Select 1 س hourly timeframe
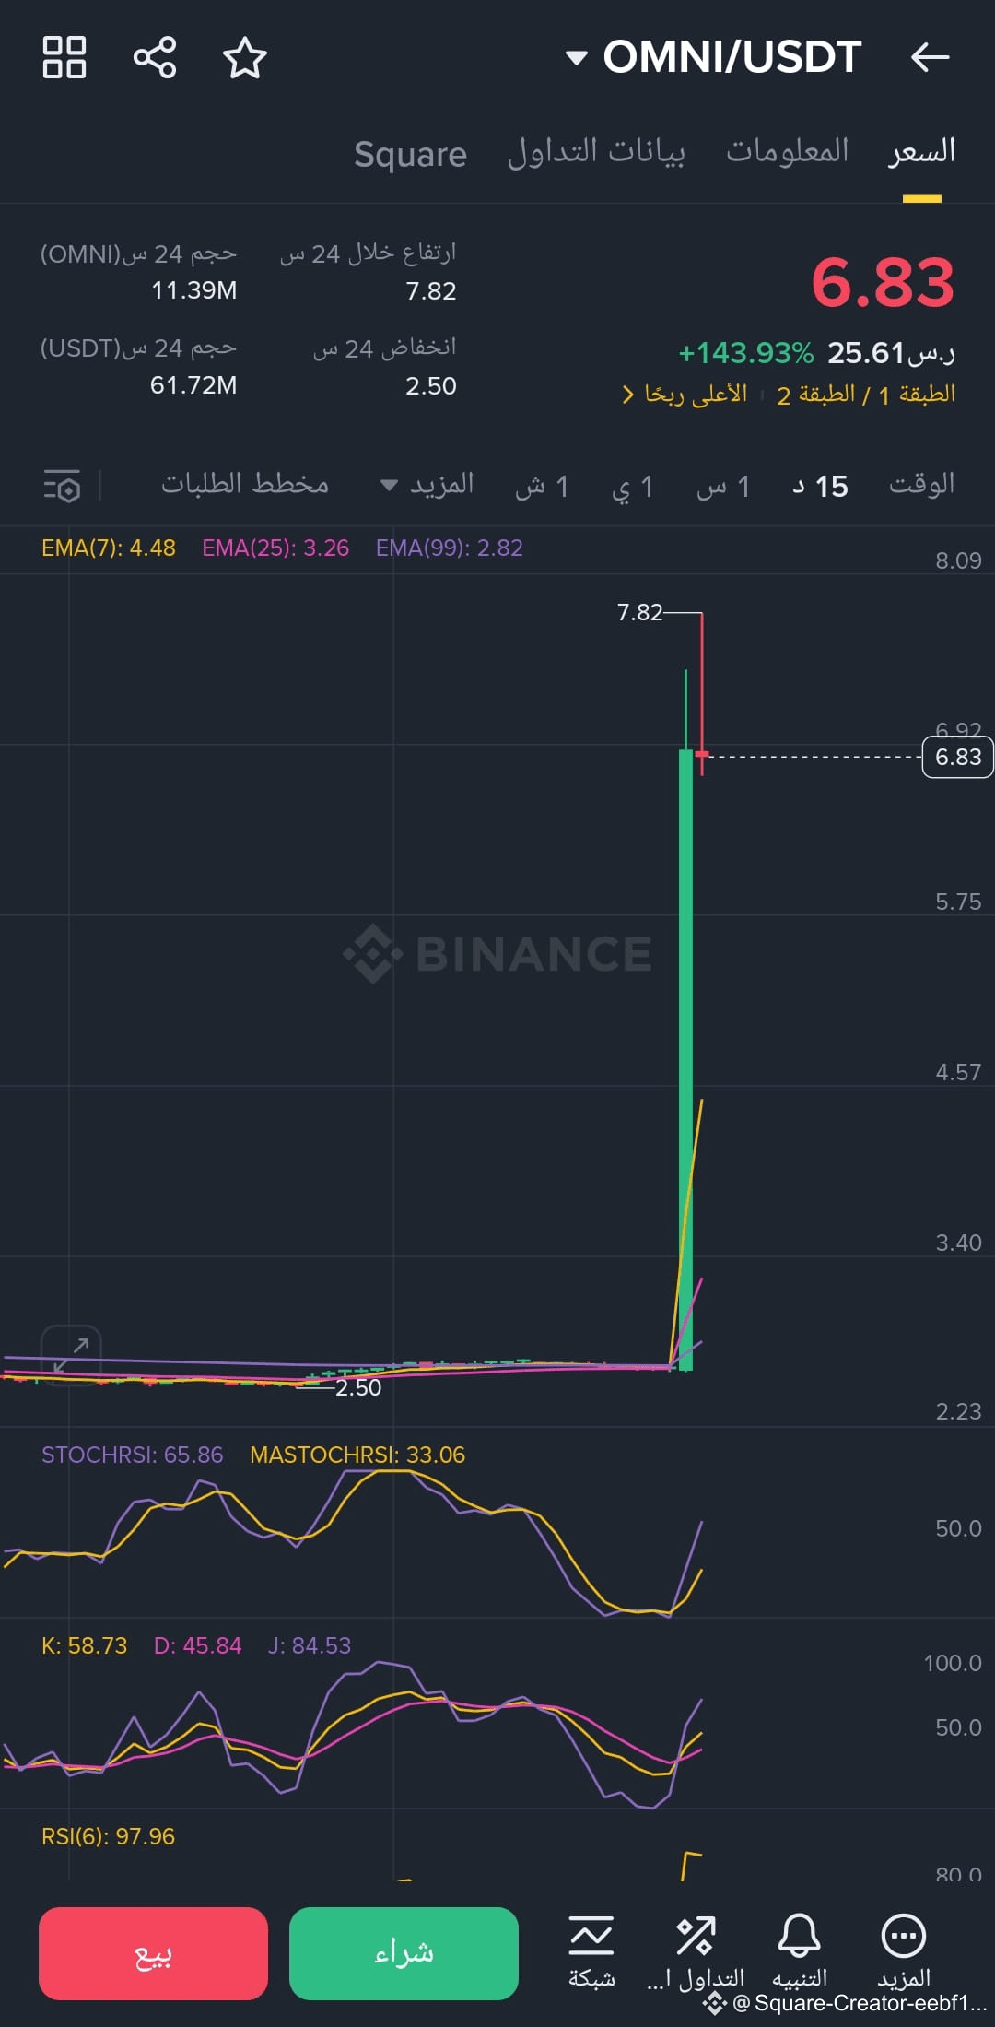Screen dimensions: 995x2027 723,486
